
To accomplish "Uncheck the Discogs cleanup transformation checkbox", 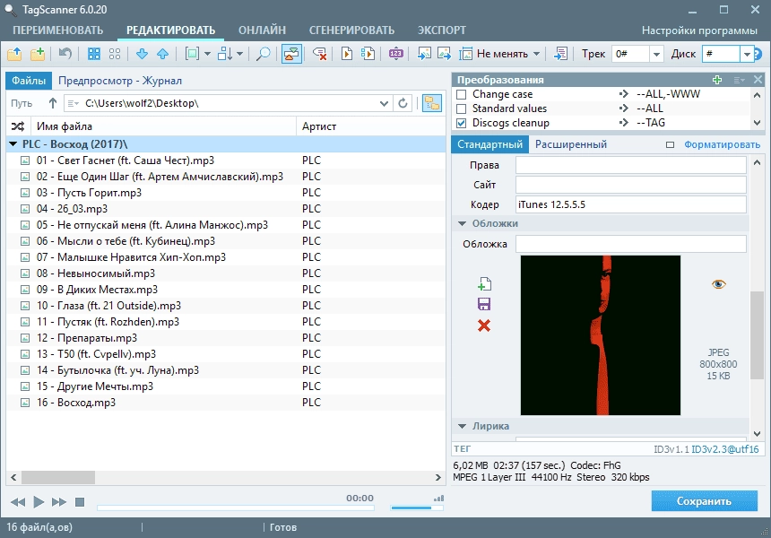I will coord(461,123).
